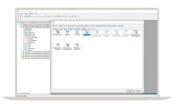Image resolution: width=174 pixels, height=108 pixels.
Task: Click the system tree horizontal scrollbar
Action: point(33,94)
